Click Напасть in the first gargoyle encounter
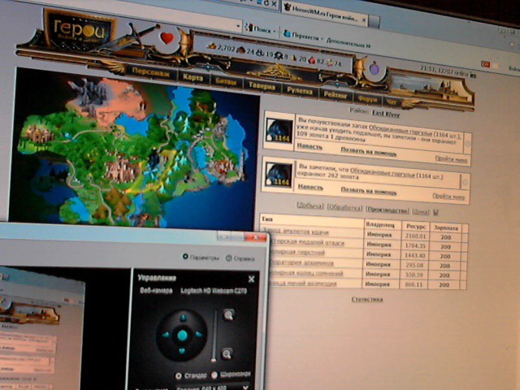This screenshot has width=520, height=390. (310, 146)
